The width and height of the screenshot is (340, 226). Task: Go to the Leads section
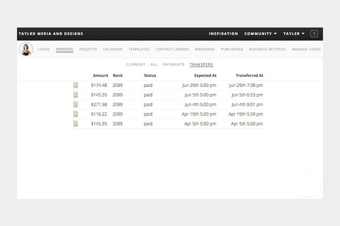click(44, 49)
